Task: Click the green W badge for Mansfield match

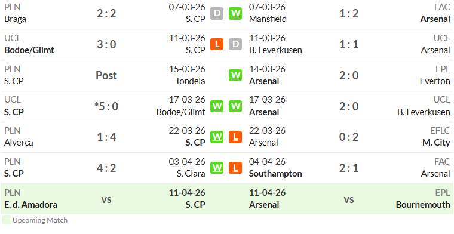Action: pos(235,13)
